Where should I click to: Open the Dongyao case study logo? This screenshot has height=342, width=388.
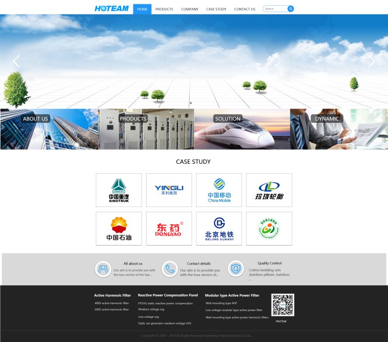pos(169,229)
